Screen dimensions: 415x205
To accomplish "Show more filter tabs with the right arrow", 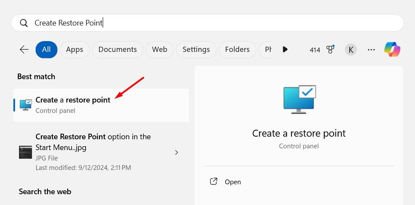I will point(285,49).
